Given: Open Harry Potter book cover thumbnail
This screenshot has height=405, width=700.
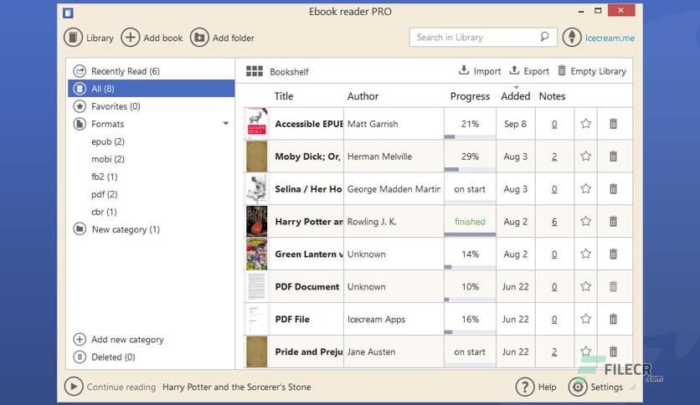Looking at the screenshot, I should click(257, 221).
